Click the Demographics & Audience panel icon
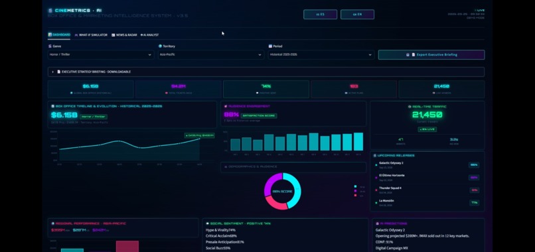 click(226, 166)
